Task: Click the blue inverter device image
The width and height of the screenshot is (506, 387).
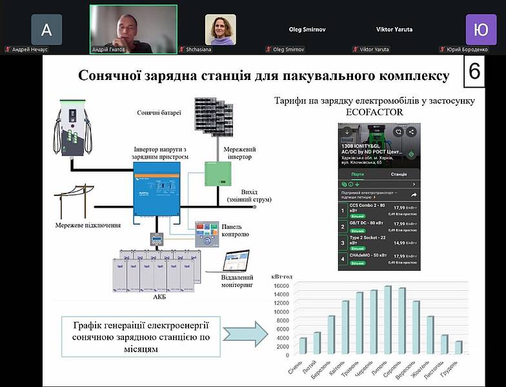Action: (x=156, y=190)
